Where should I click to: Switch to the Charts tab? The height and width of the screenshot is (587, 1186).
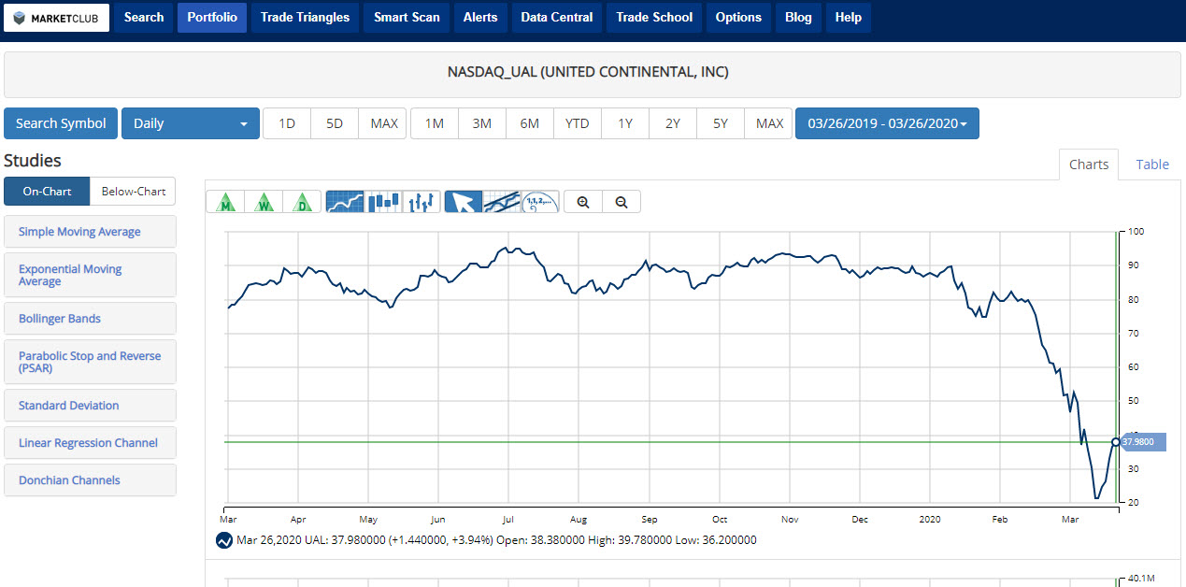[1089, 165]
